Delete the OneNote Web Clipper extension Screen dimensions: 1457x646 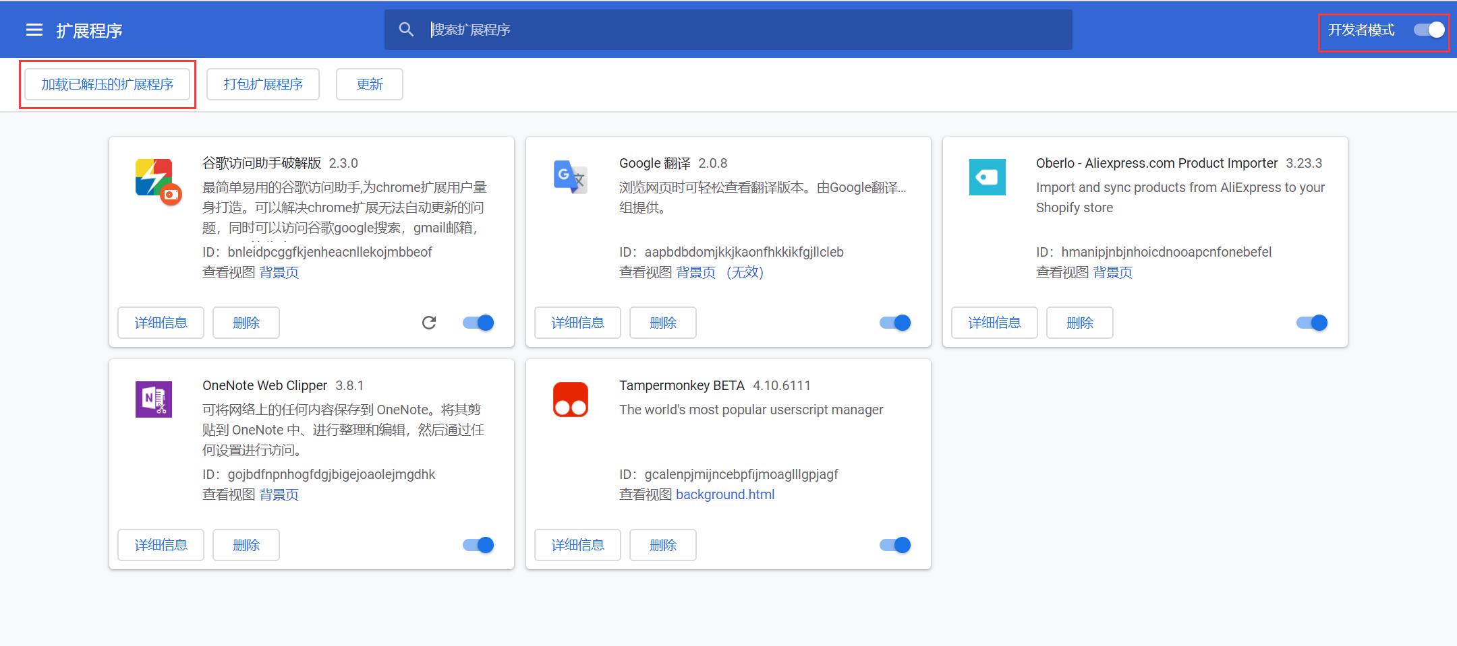[246, 545]
